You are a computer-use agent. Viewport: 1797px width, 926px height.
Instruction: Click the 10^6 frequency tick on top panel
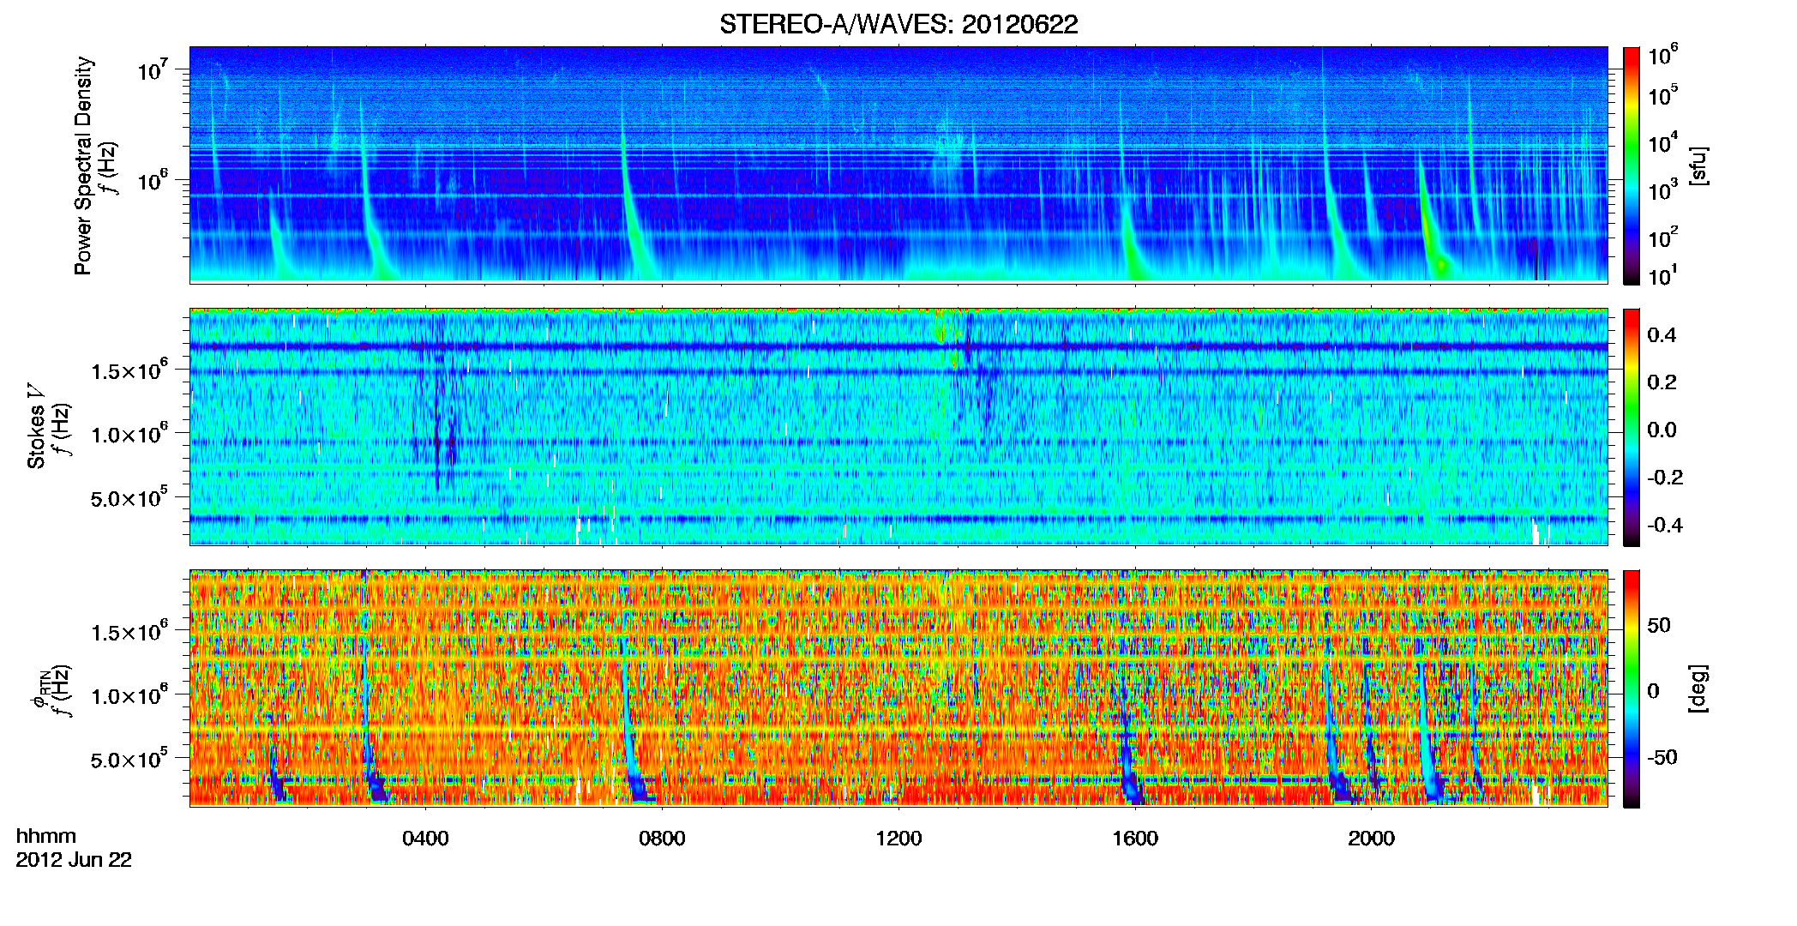tap(152, 180)
